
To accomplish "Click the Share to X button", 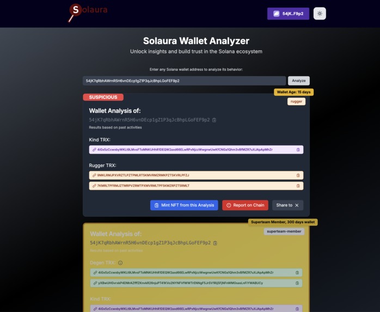I will [x=287, y=205].
